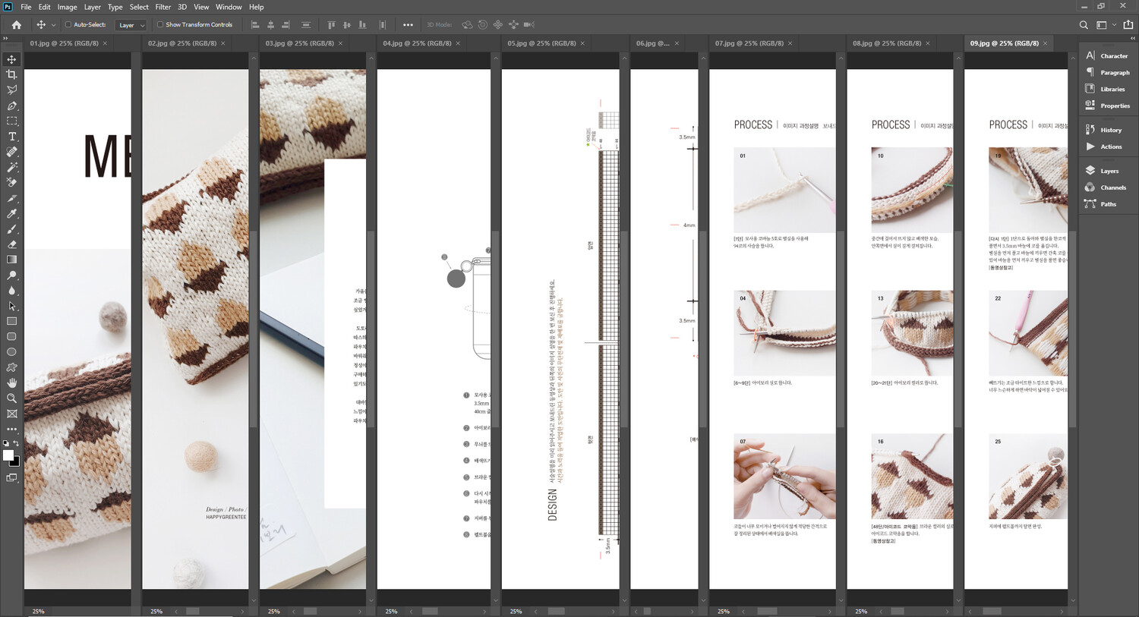Screen dimensions: 1139x617
Task: Toggle Show Transform Controls checkbox
Action: 160,25
